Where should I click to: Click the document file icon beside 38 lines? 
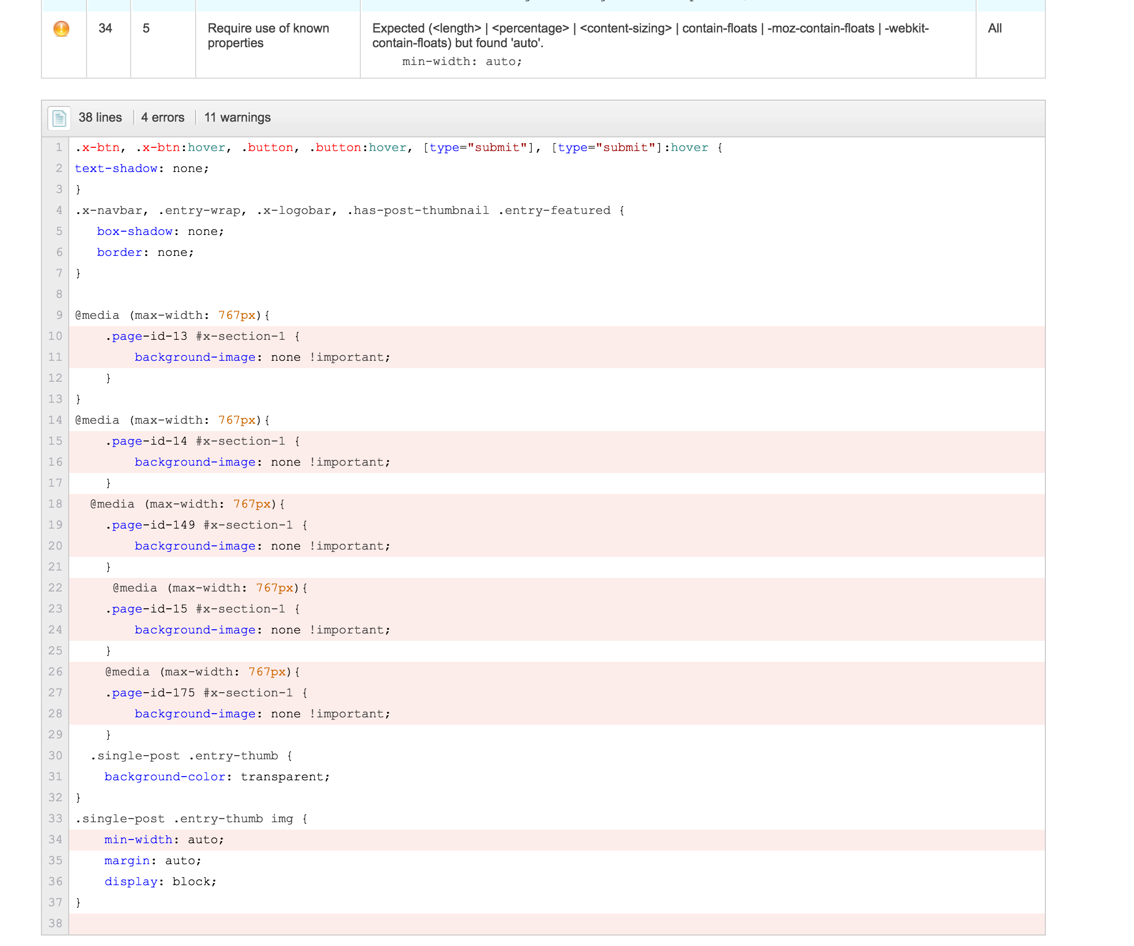point(59,117)
